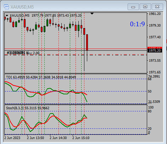Screen dimensions: 167x144
Task: Click the 1981.20 price scale value
Action: pyautogui.click(x=155, y=14)
